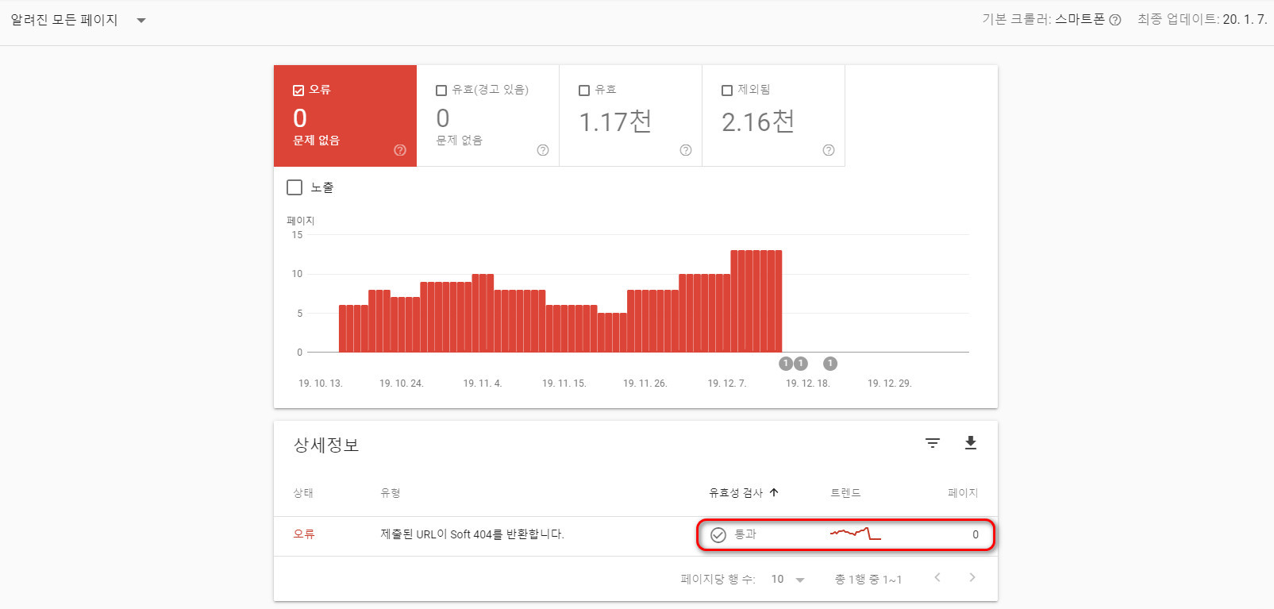Toggle the 오류 checkbox

[298, 91]
